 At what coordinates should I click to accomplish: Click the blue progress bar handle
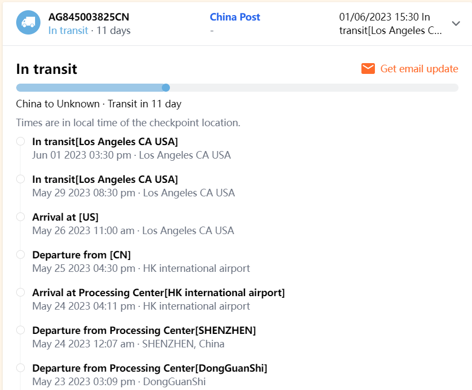[x=166, y=87]
